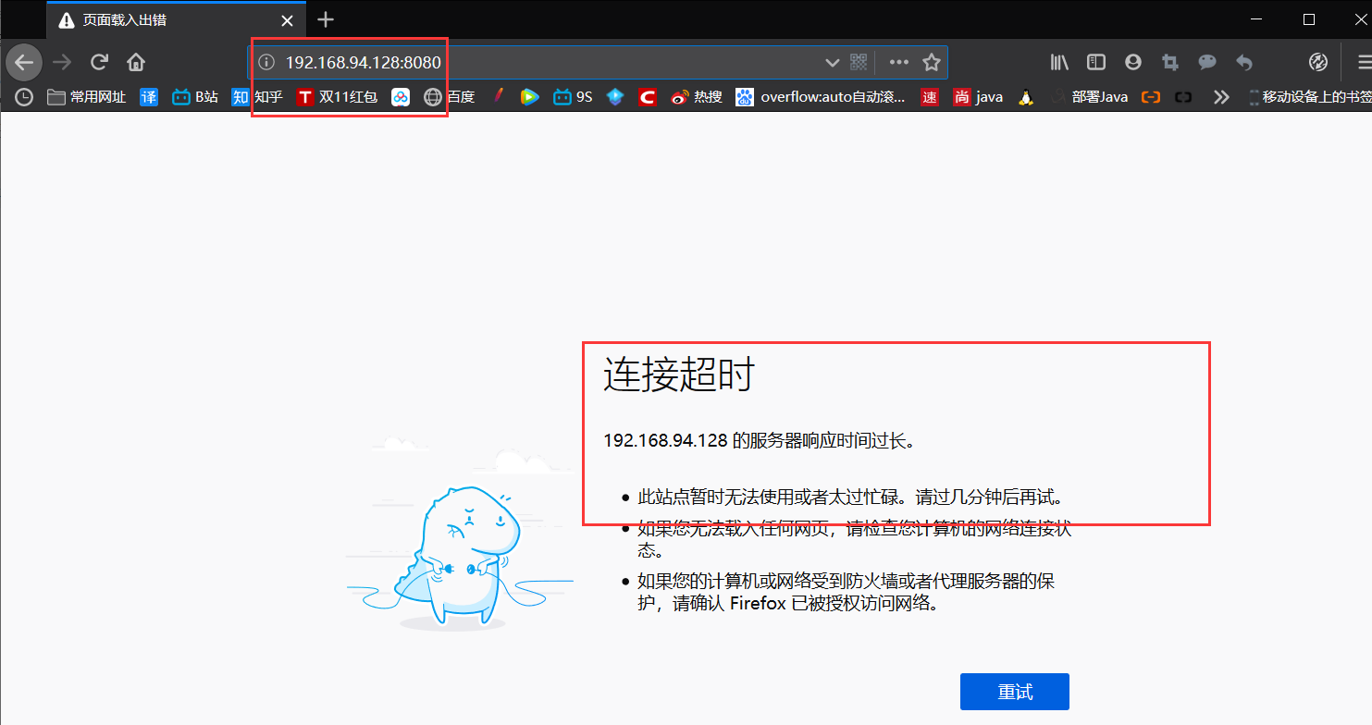Launch the screenshot crop tool icon
Image resolution: width=1372 pixels, height=725 pixels.
point(1169,62)
